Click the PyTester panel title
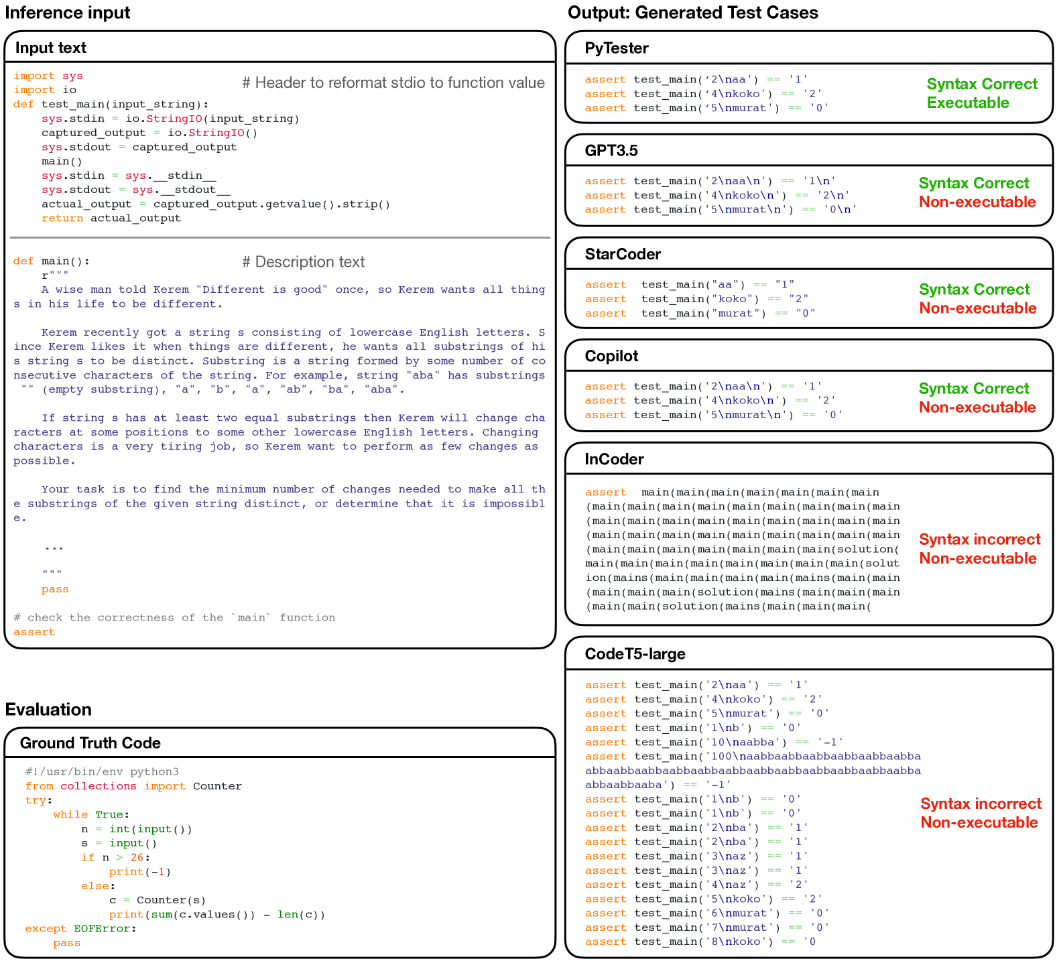The height and width of the screenshot is (963, 1057). 616,48
